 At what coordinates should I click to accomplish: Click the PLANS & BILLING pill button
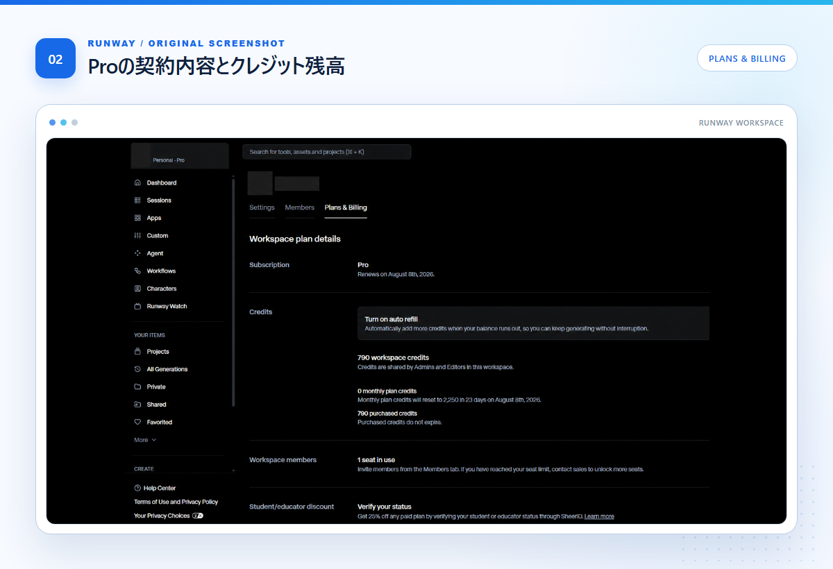coord(747,58)
